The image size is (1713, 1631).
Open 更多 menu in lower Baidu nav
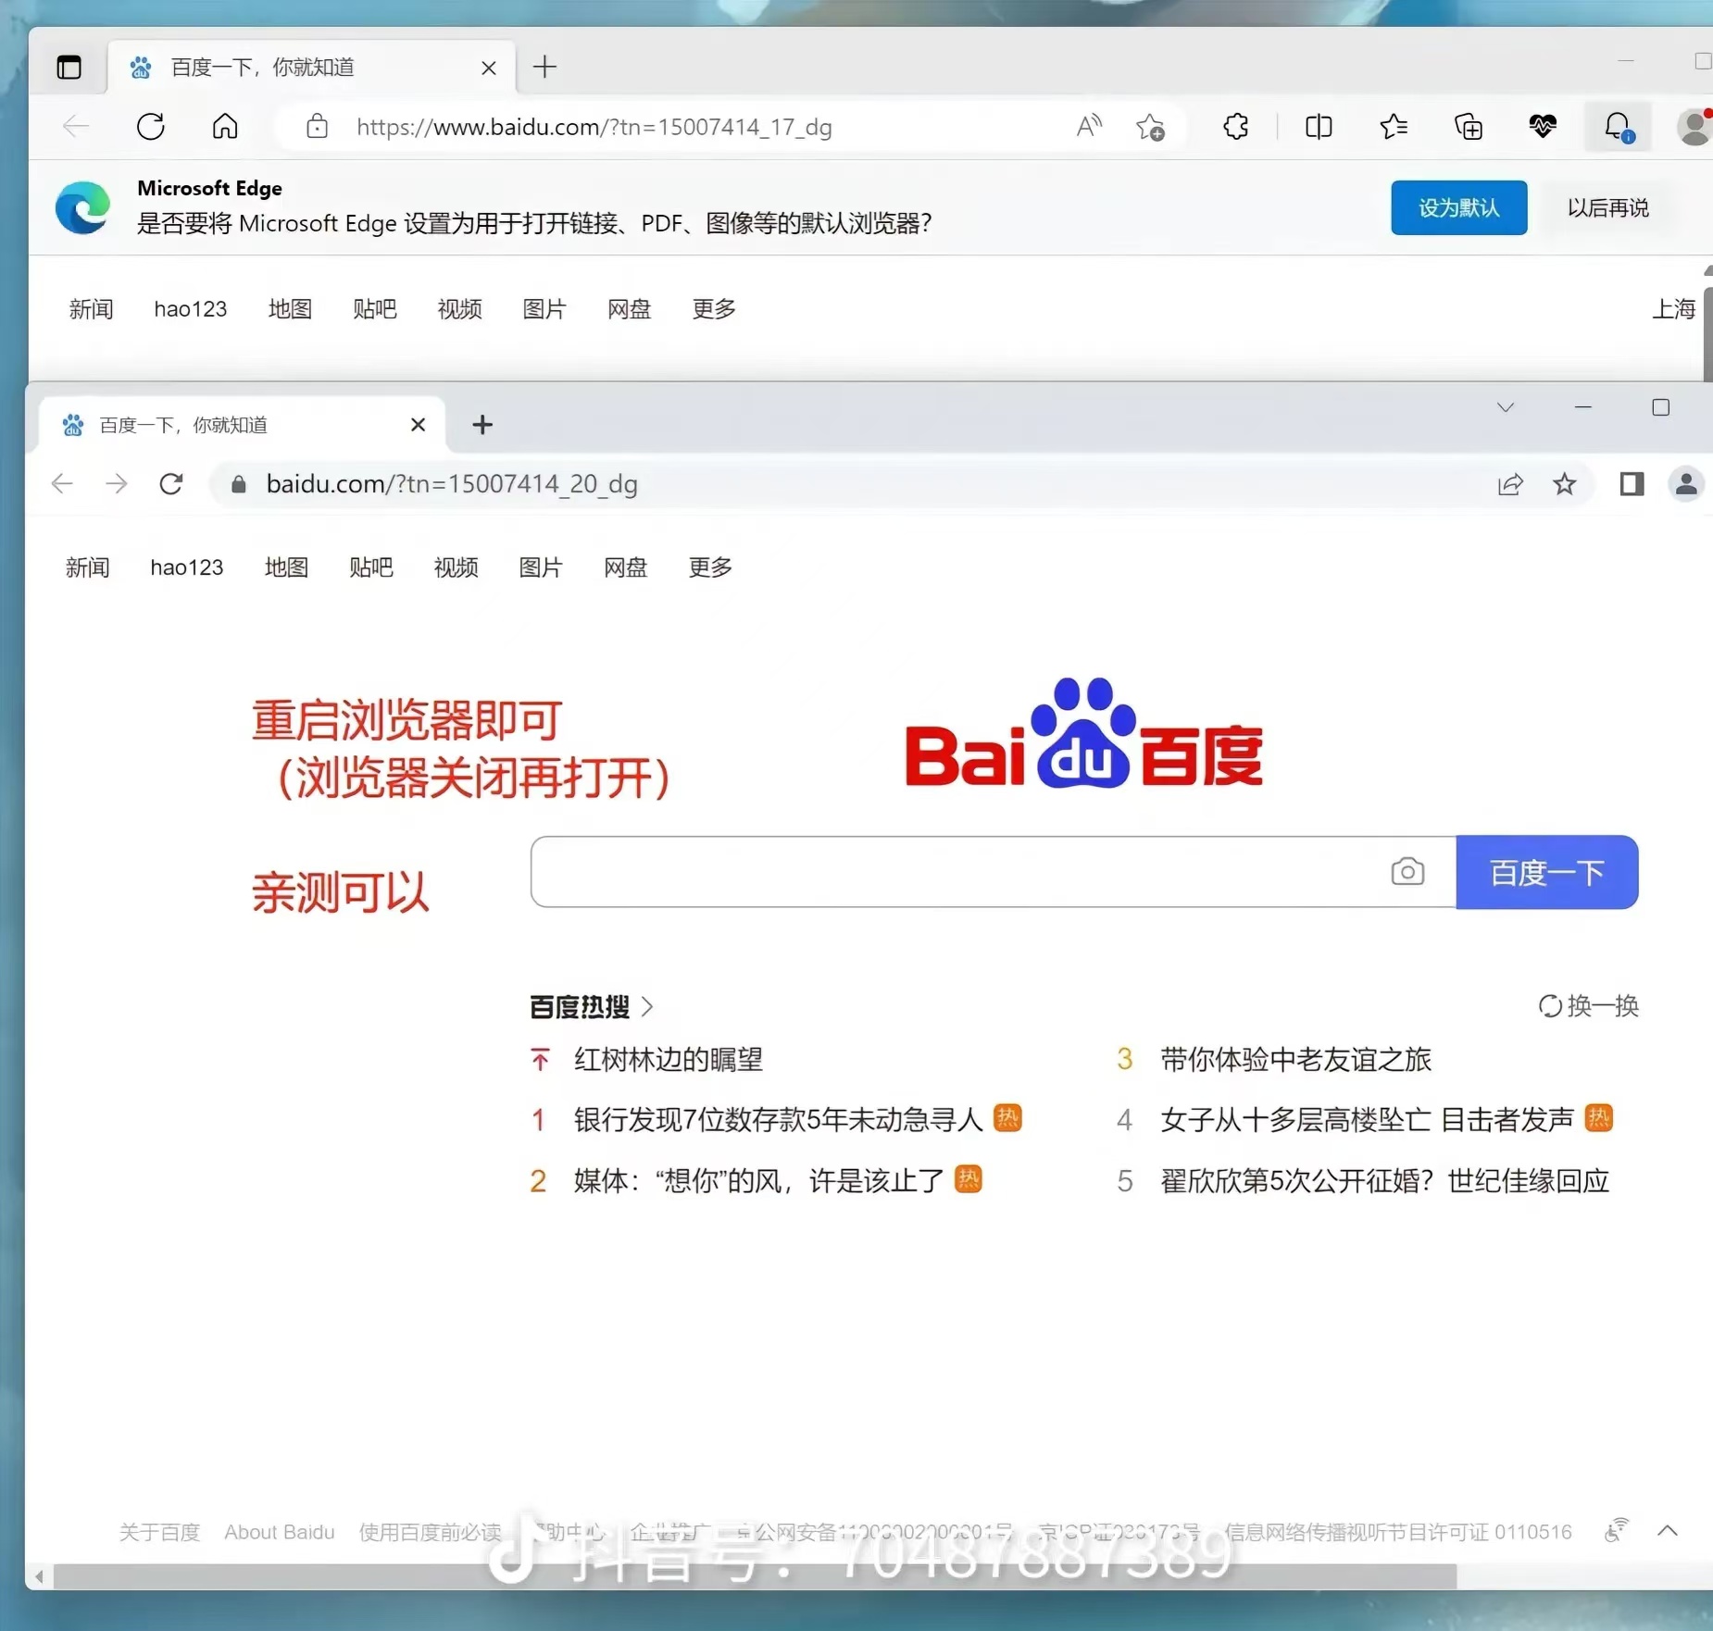pos(710,566)
